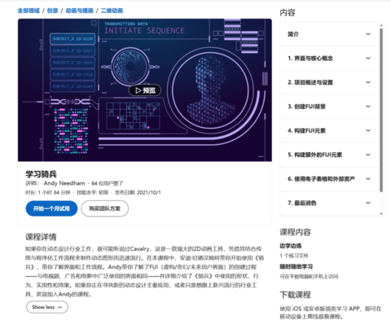The height and width of the screenshot is (320, 391).
Task: Click the 全部领域 breadcrumb link
Action: click(x=29, y=11)
